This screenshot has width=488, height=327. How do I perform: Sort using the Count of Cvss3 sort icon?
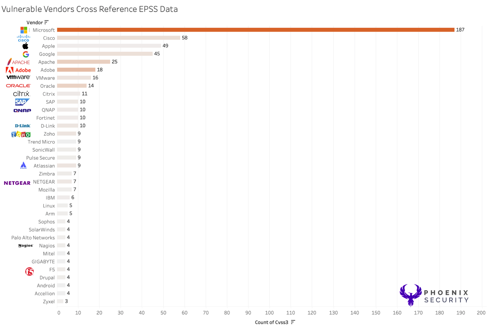point(293,322)
